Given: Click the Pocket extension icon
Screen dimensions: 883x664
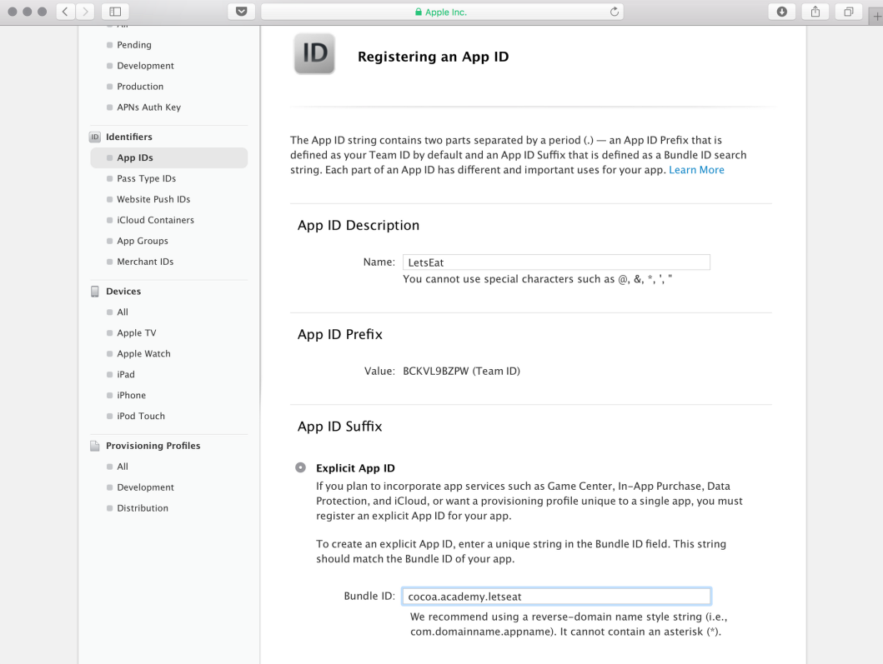Looking at the screenshot, I should point(241,12).
